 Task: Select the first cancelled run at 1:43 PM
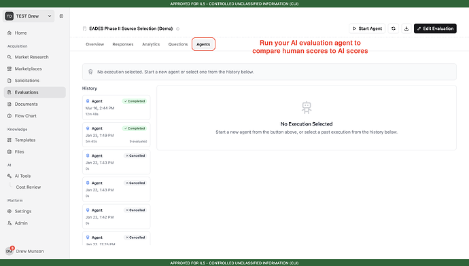point(116,161)
